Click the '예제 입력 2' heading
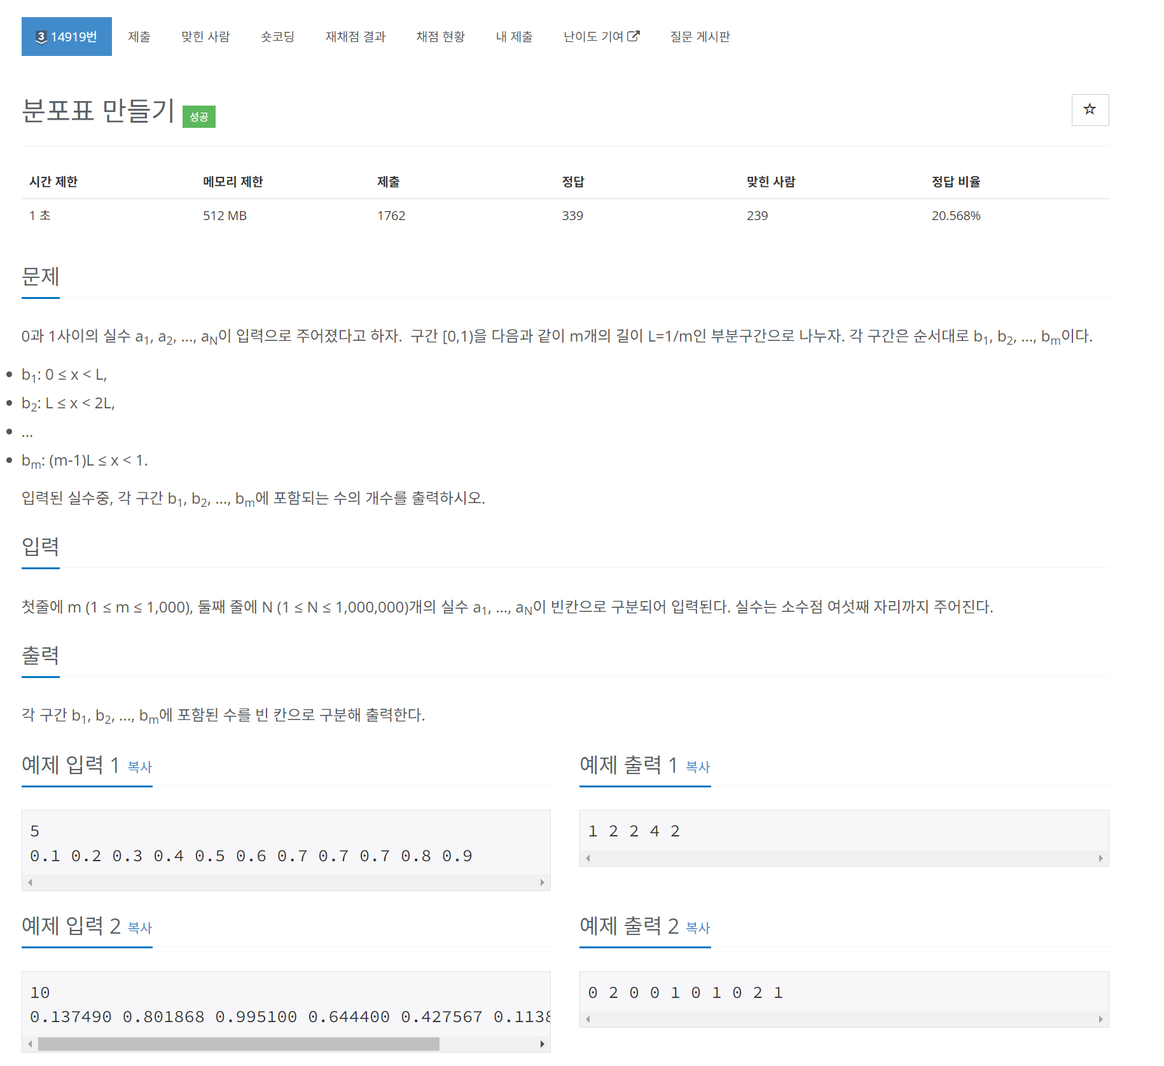 (71, 926)
